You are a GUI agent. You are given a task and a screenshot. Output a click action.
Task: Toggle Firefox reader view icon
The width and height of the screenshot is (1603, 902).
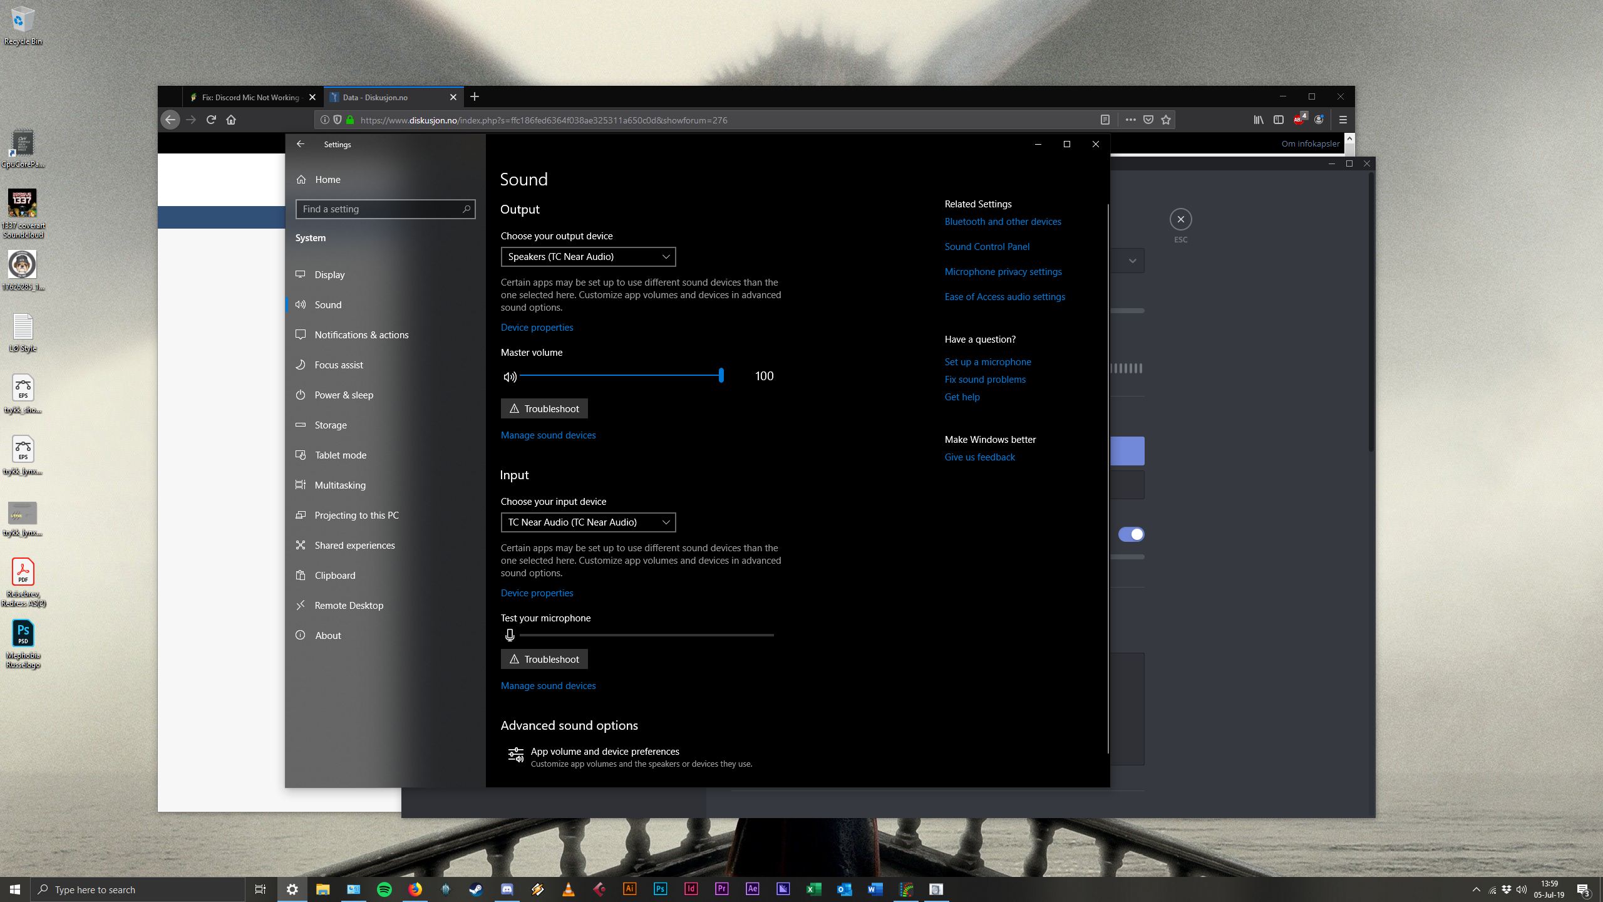(1105, 120)
